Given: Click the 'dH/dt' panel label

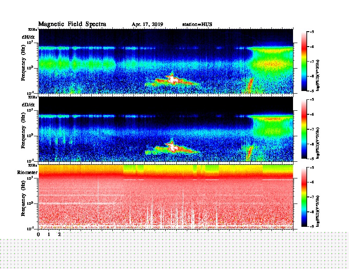Looking at the screenshot, I should click(x=28, y=37).
